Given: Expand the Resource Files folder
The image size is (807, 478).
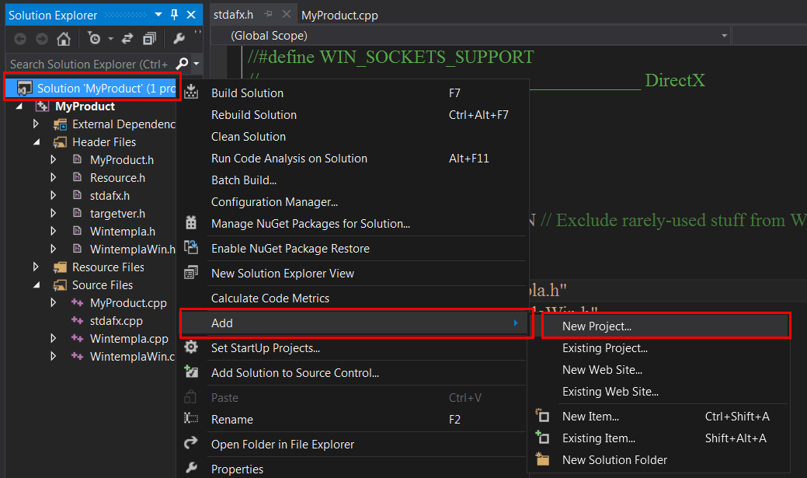Looking at the screenshot, I should click(x=36, y=267).
